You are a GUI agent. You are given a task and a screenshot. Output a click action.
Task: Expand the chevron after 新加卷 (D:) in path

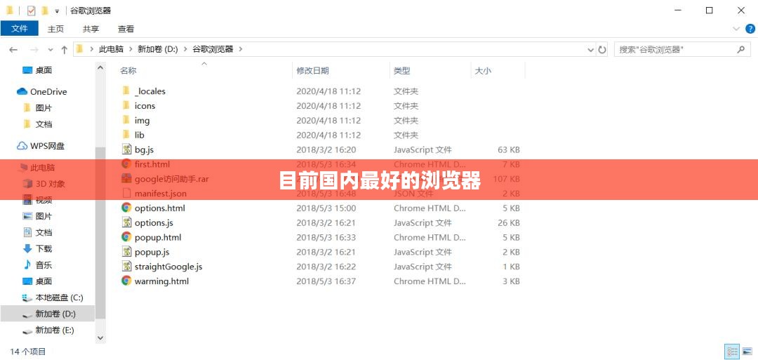tap(185, 49)
